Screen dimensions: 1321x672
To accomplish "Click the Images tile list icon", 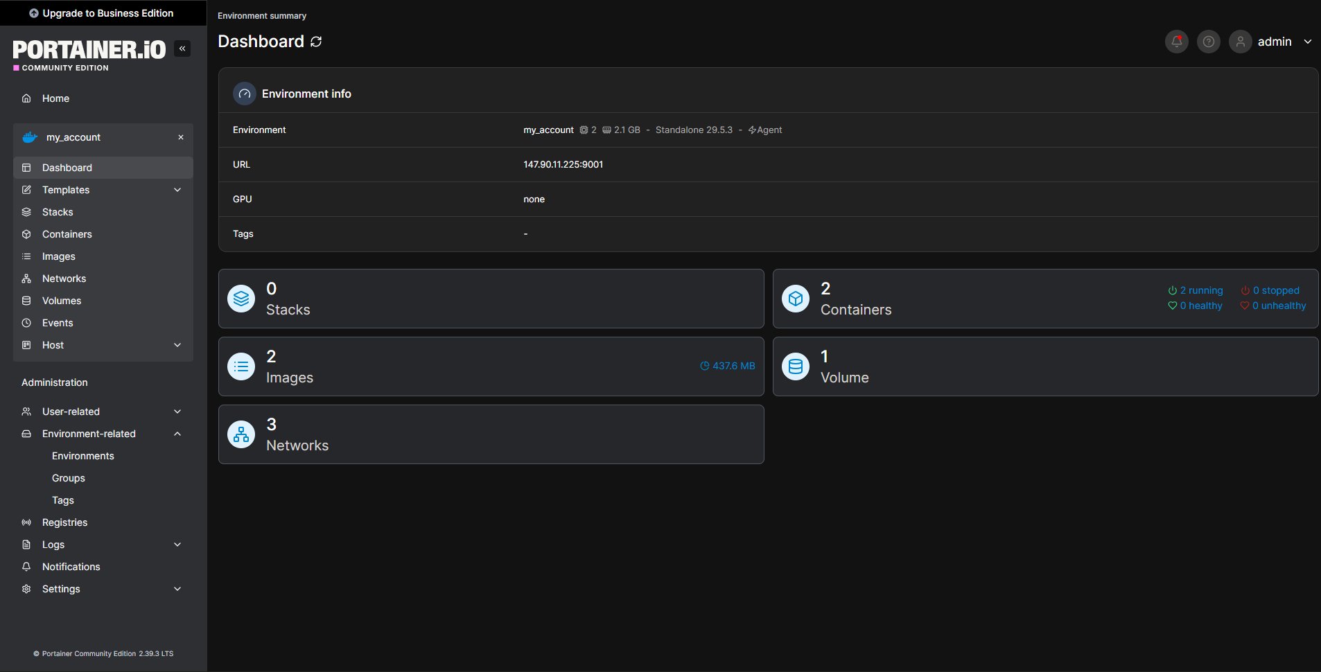I will (x=241, y=366).
